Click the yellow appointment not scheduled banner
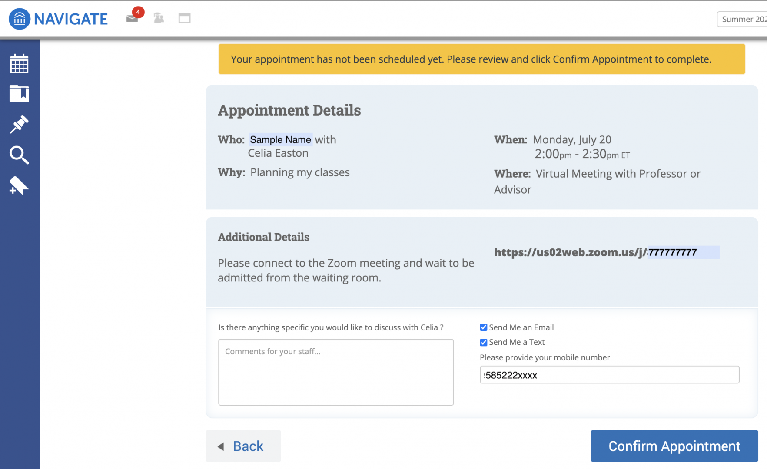This screenshot has width=767, height=469. tap(481, 59)
